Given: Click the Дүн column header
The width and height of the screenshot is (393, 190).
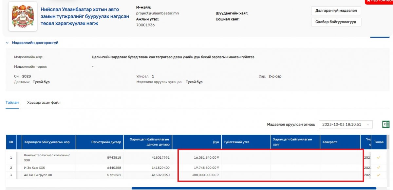Looking at the screenshot, I should 197,142.
